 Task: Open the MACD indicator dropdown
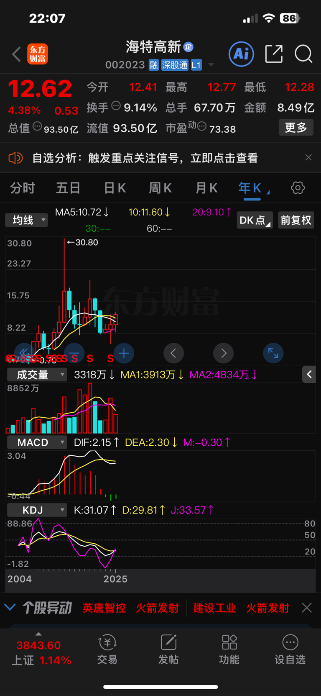point(37,442)
